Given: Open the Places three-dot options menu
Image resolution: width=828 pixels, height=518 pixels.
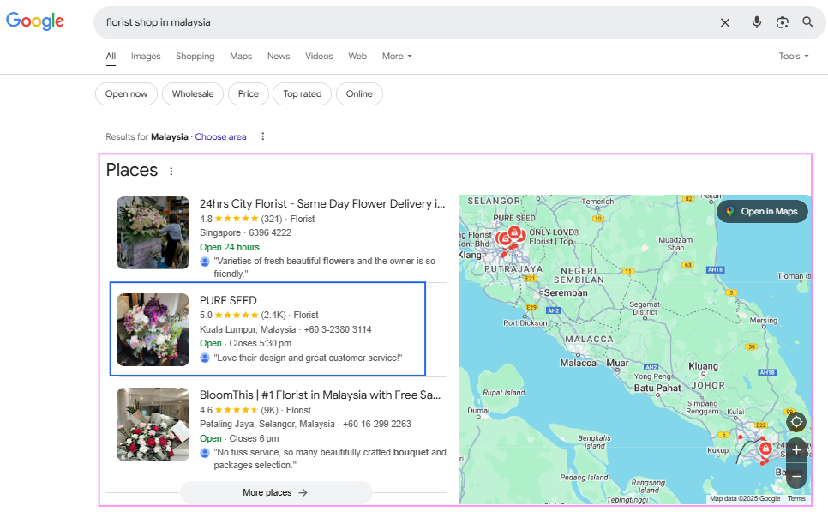Looking at the screenshot, I should [171, 172].
